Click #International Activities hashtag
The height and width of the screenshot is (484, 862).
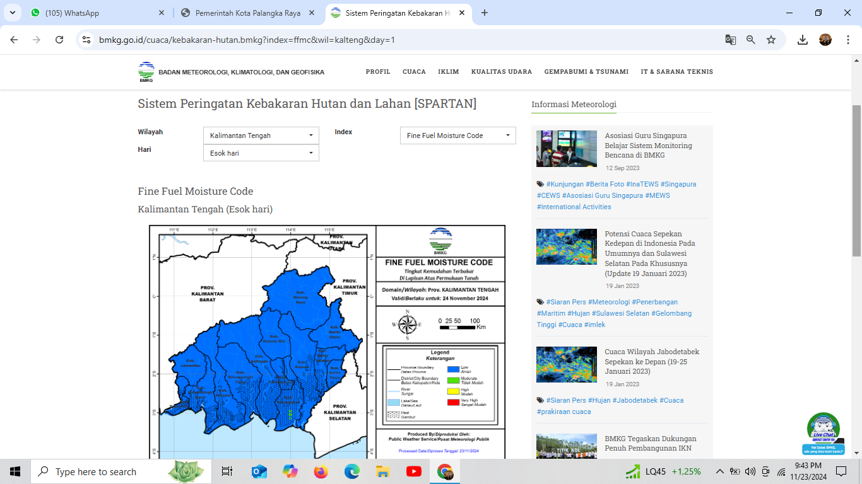[x=574, y=207]
